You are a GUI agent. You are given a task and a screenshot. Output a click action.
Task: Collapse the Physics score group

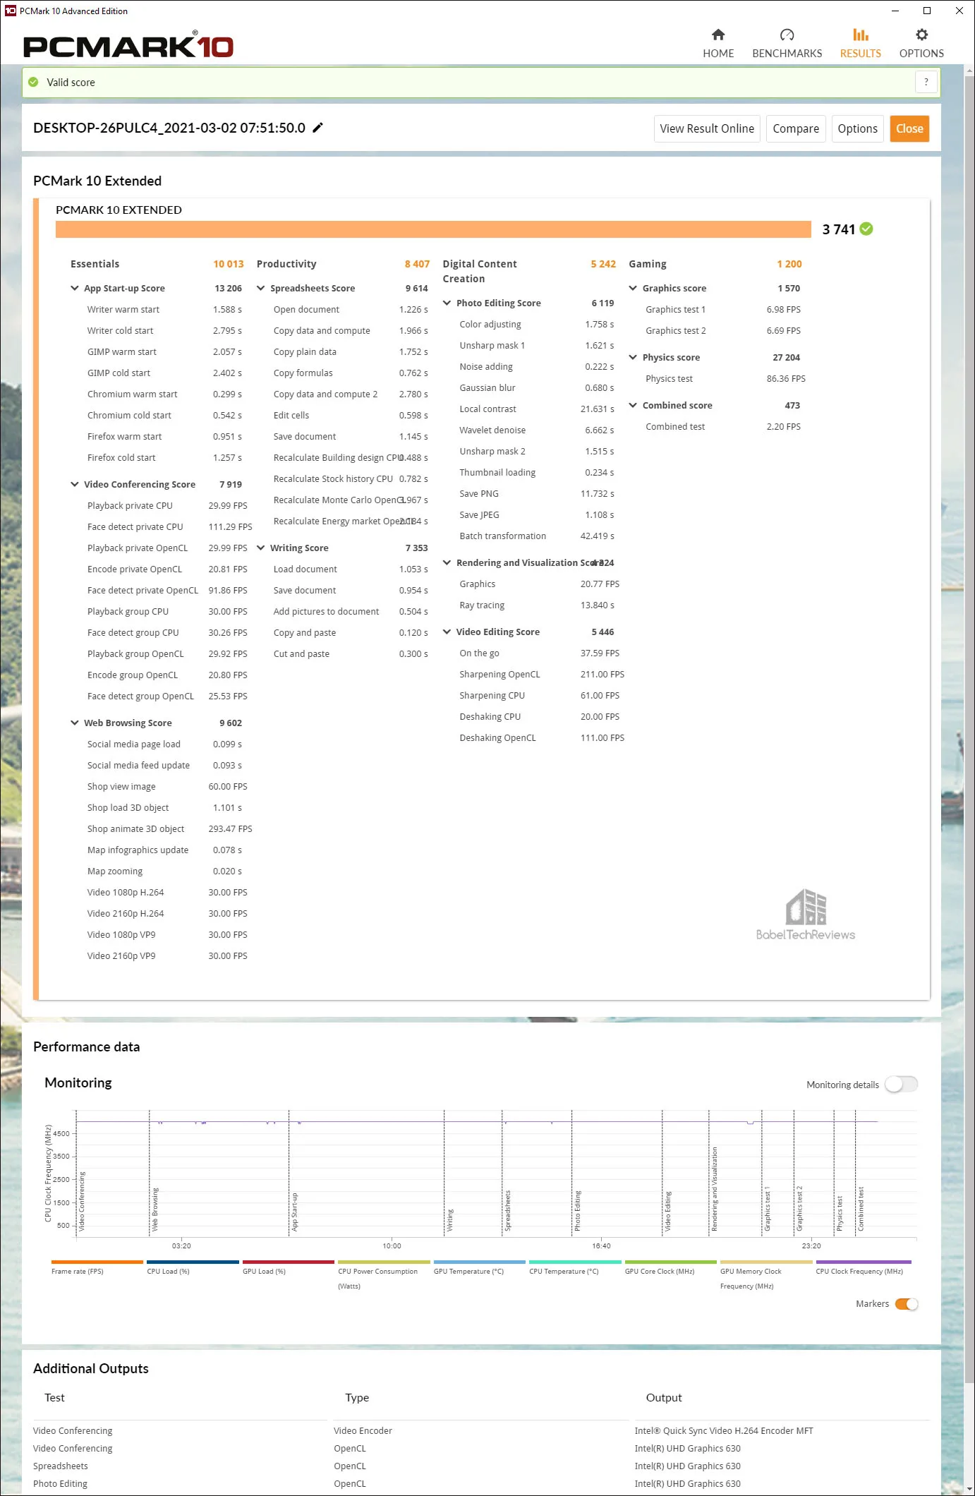(634, 357)
